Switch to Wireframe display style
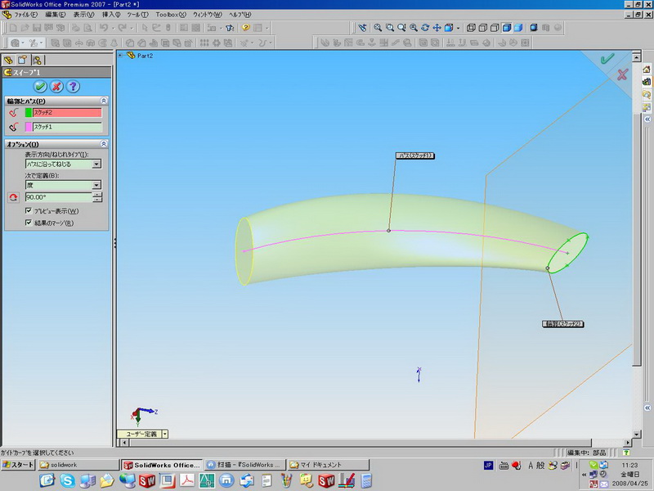654x491 pixels. click(471, 28)
